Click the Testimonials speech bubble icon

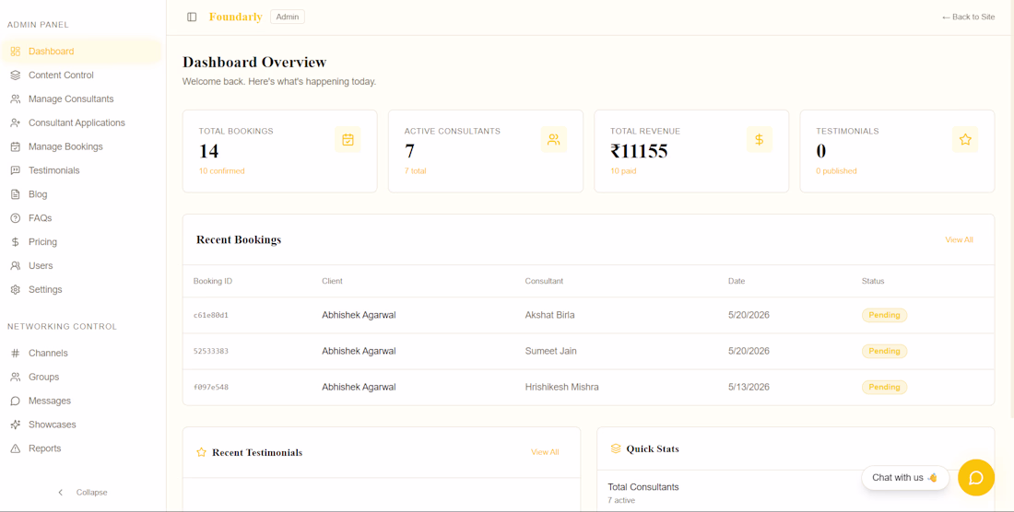click(x=16, y=170)
